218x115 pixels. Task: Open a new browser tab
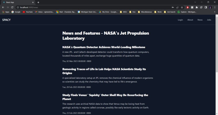38,2
